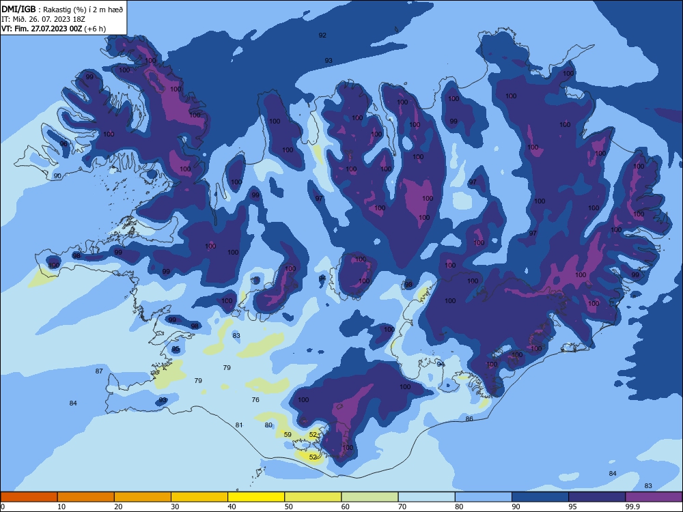Click the map value "86" on the southeast coast

click(469, 419)
